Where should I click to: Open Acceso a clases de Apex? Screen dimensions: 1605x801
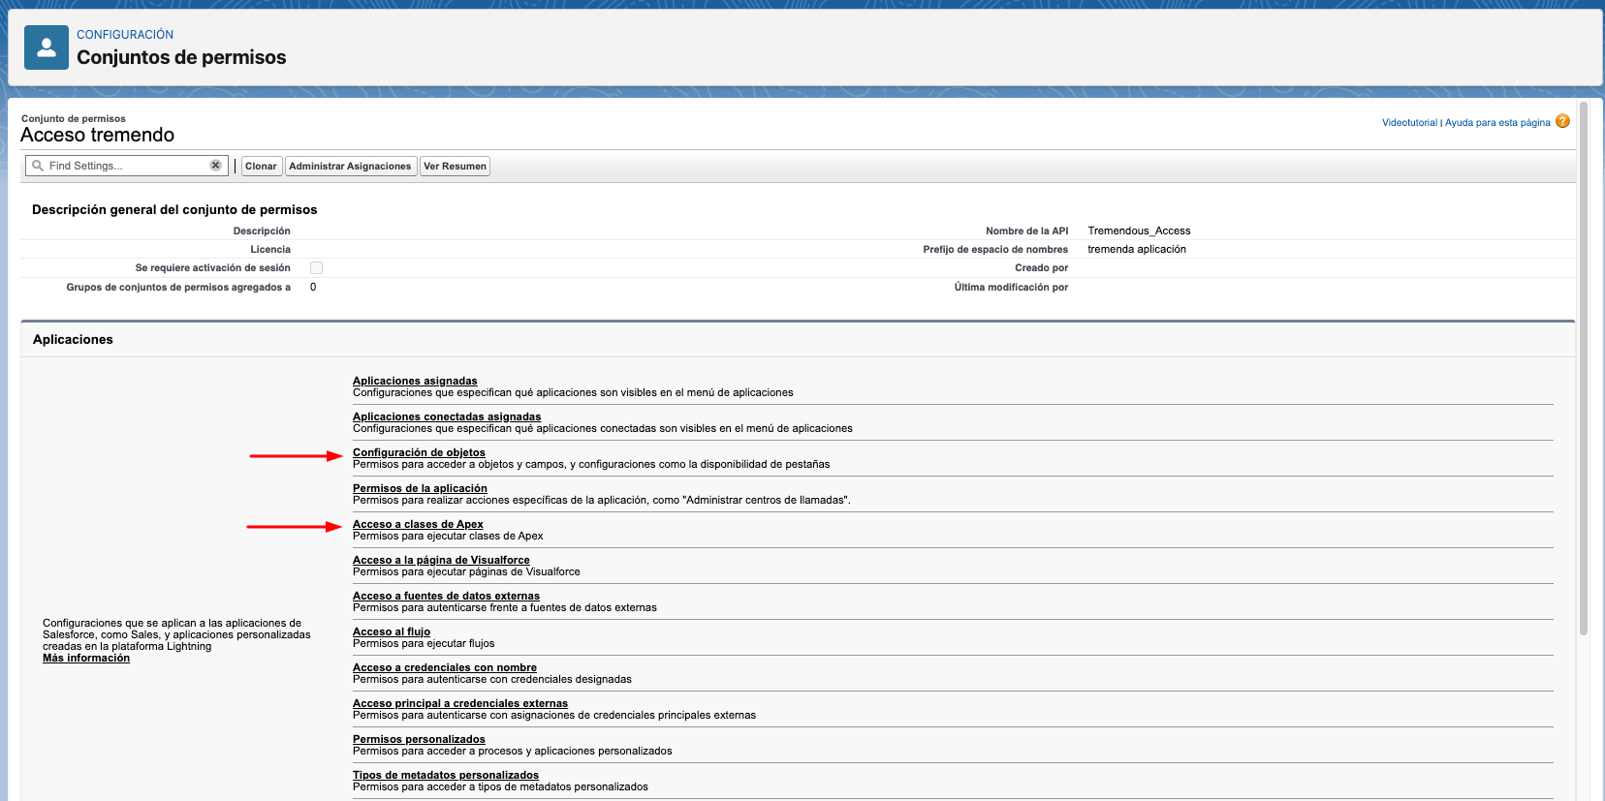[x=418, y=524]
